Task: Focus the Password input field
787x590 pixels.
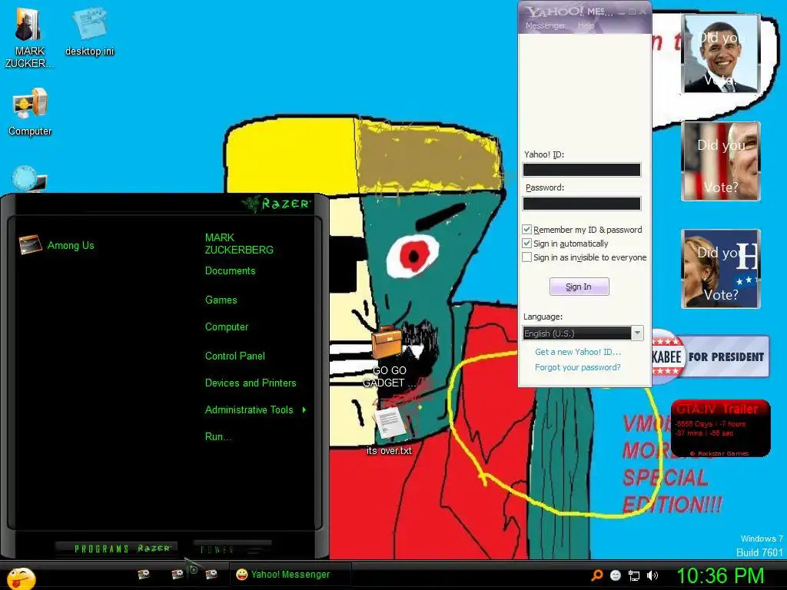Action: (x=582, y=203)
